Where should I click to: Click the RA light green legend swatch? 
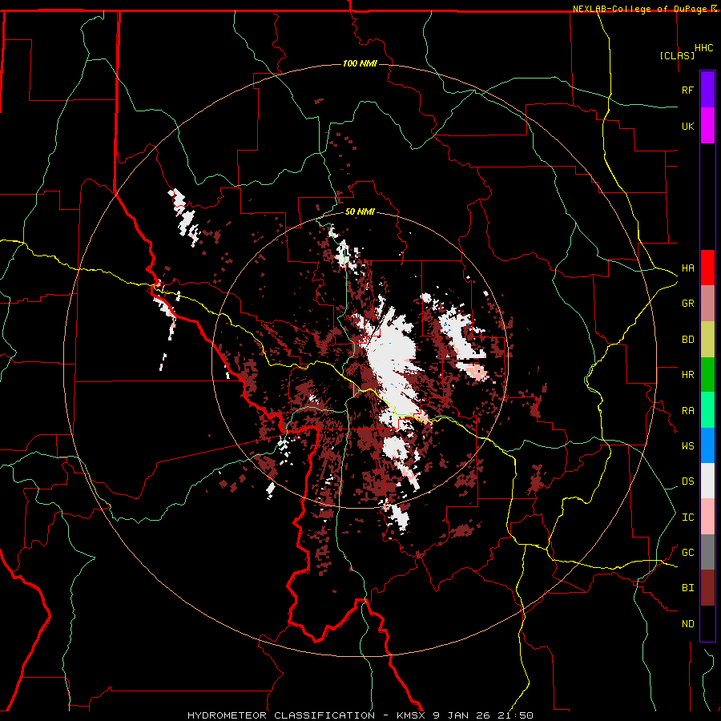pyautogui.click(x=707, y=410)
